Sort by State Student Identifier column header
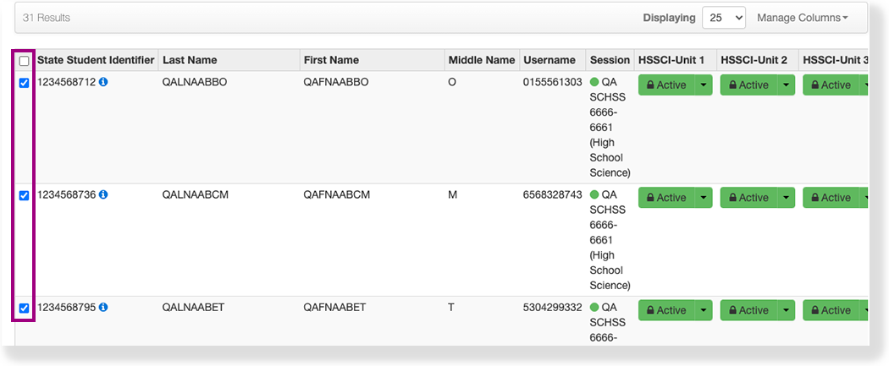Screen dimensions: 889x366 (x=96, y=60)
